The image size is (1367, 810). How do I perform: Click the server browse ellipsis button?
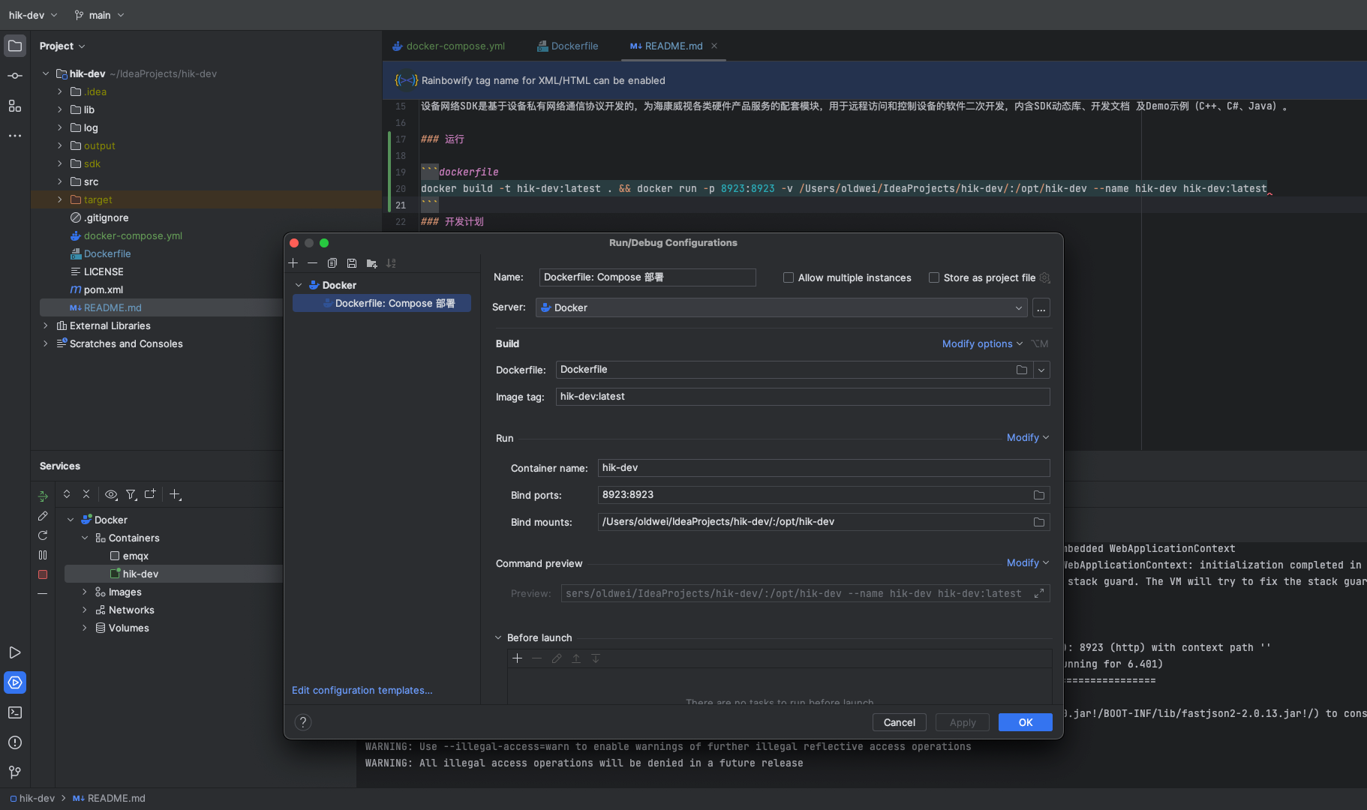pyautogui.click(x=1041, y=307)
